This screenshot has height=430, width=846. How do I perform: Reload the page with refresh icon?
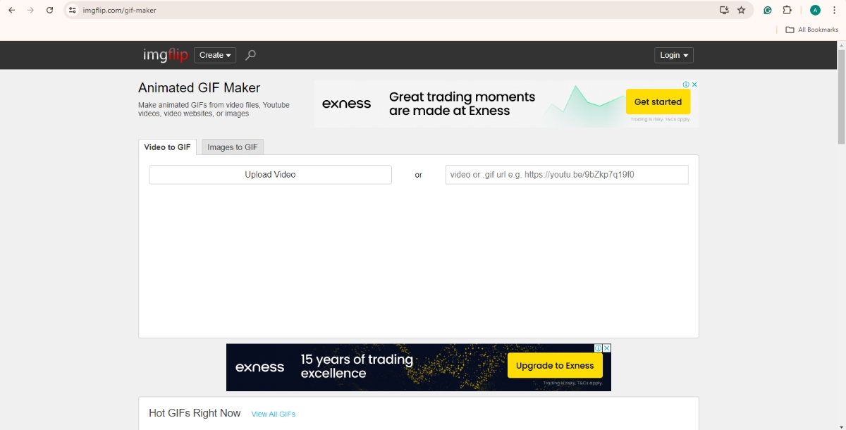[49, 10]
